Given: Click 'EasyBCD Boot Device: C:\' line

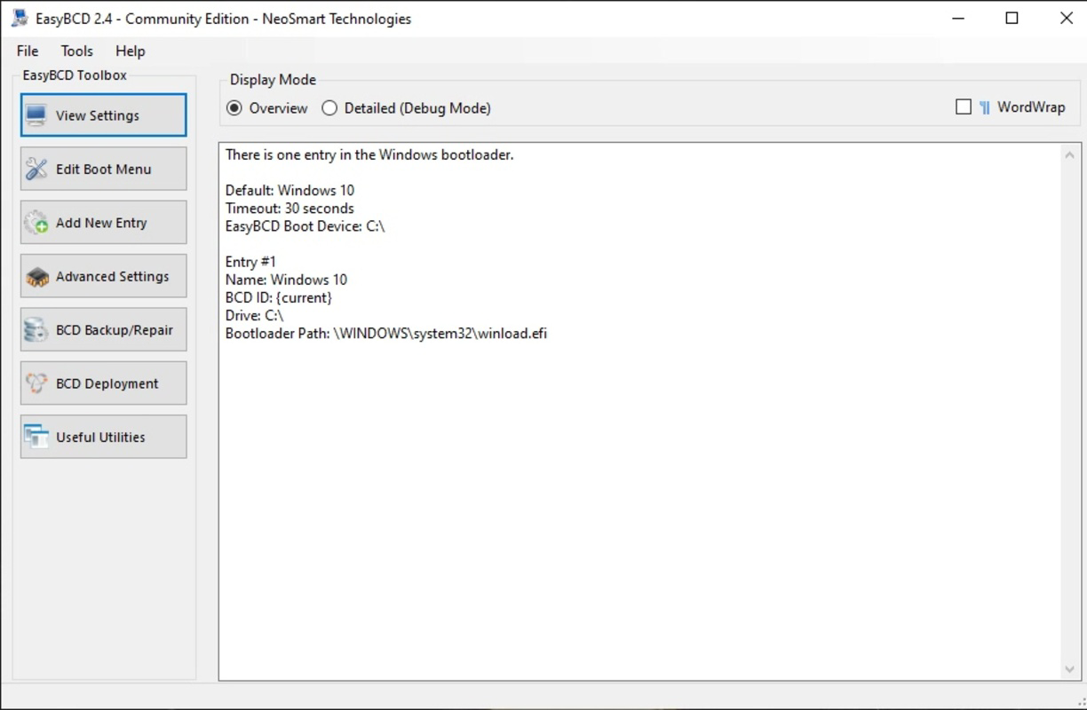Looking at the screenshot, I should pyautogui.click(x=305, y=226).
